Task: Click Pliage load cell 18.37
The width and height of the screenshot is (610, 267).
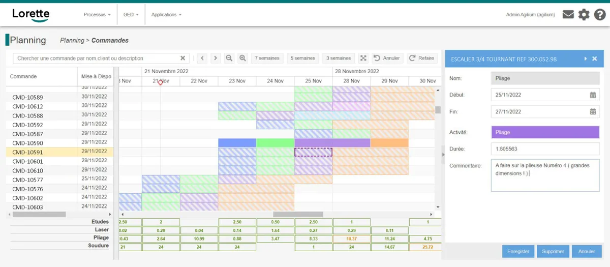Action: click(351, 239)
